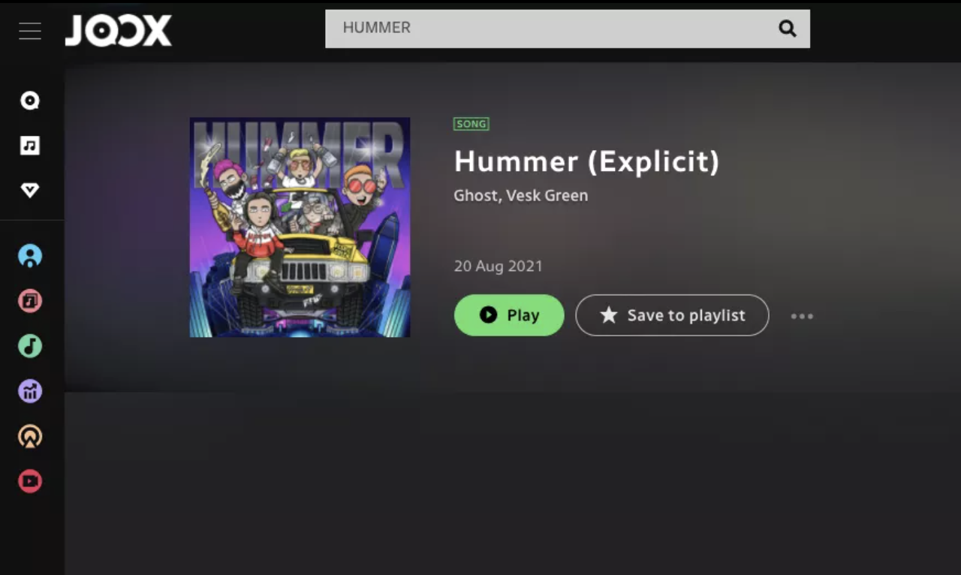Open the green Songs note icon
Viewport: 961px width, 575px height.
(x=30, y=346)
